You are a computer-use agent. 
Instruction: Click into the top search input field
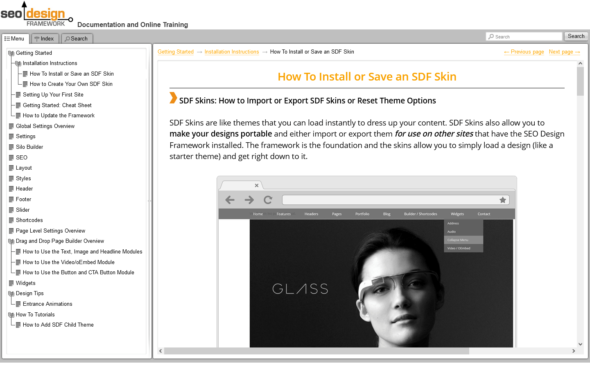524,36
